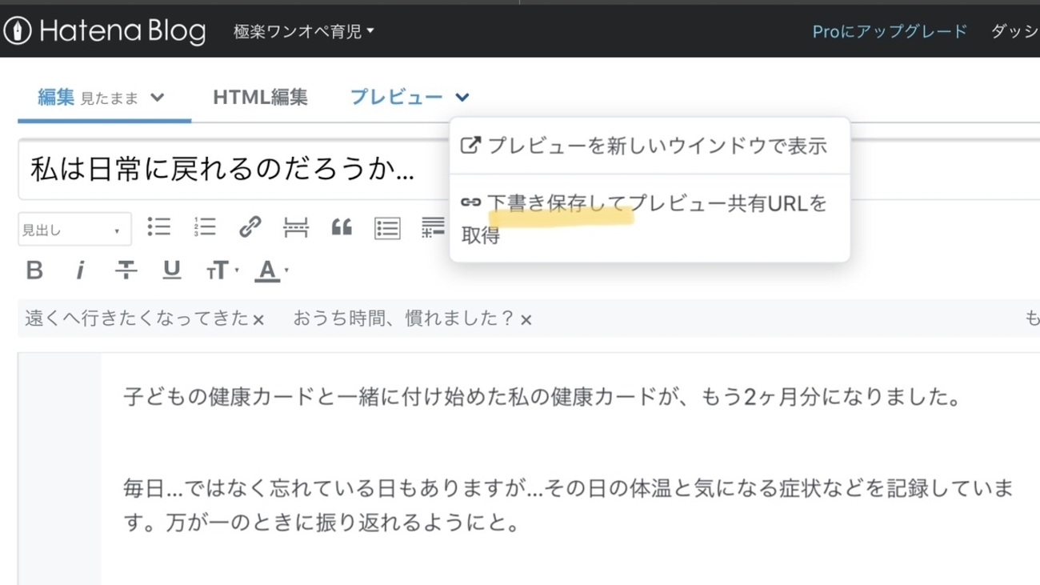The image size is (1040, 585).
Task: Remove the おうち時間、慣れました？ tag
Action: (x=526, y=320)
